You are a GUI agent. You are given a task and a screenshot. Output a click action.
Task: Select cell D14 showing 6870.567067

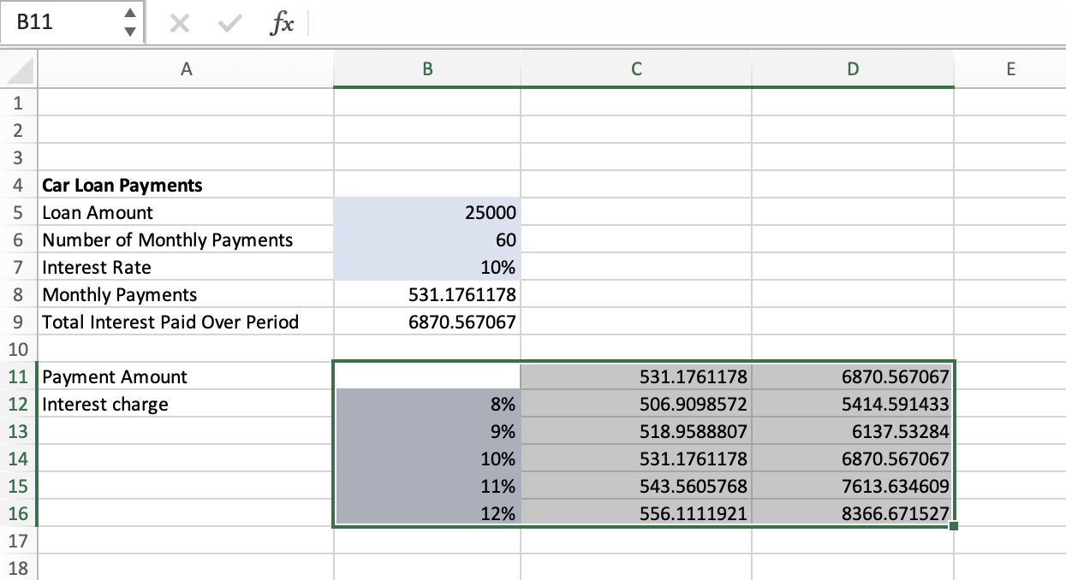coord(853,459)
